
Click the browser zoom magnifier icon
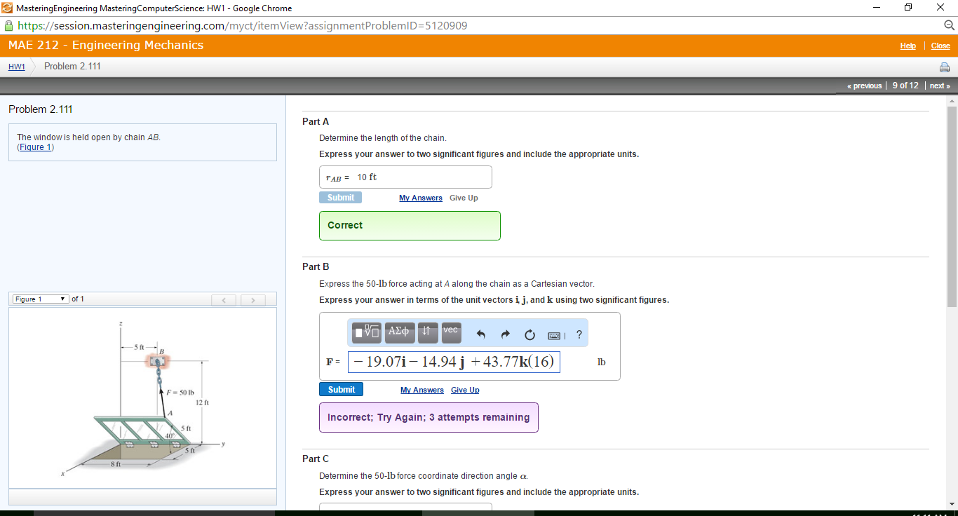(949, 26)
